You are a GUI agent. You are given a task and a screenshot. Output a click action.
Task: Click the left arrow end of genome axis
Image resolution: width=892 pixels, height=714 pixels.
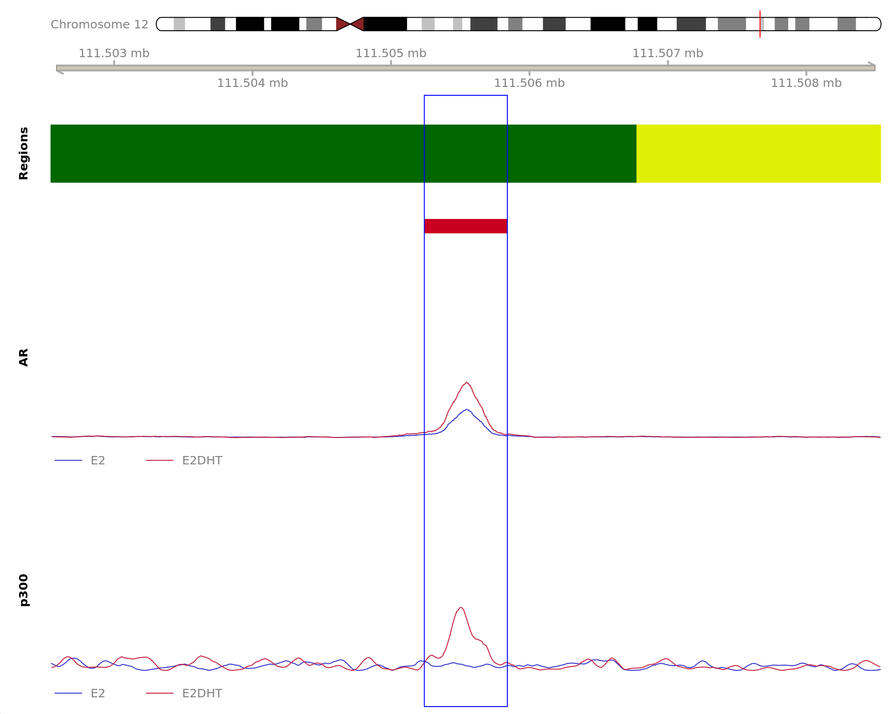(x=59, y=70)
